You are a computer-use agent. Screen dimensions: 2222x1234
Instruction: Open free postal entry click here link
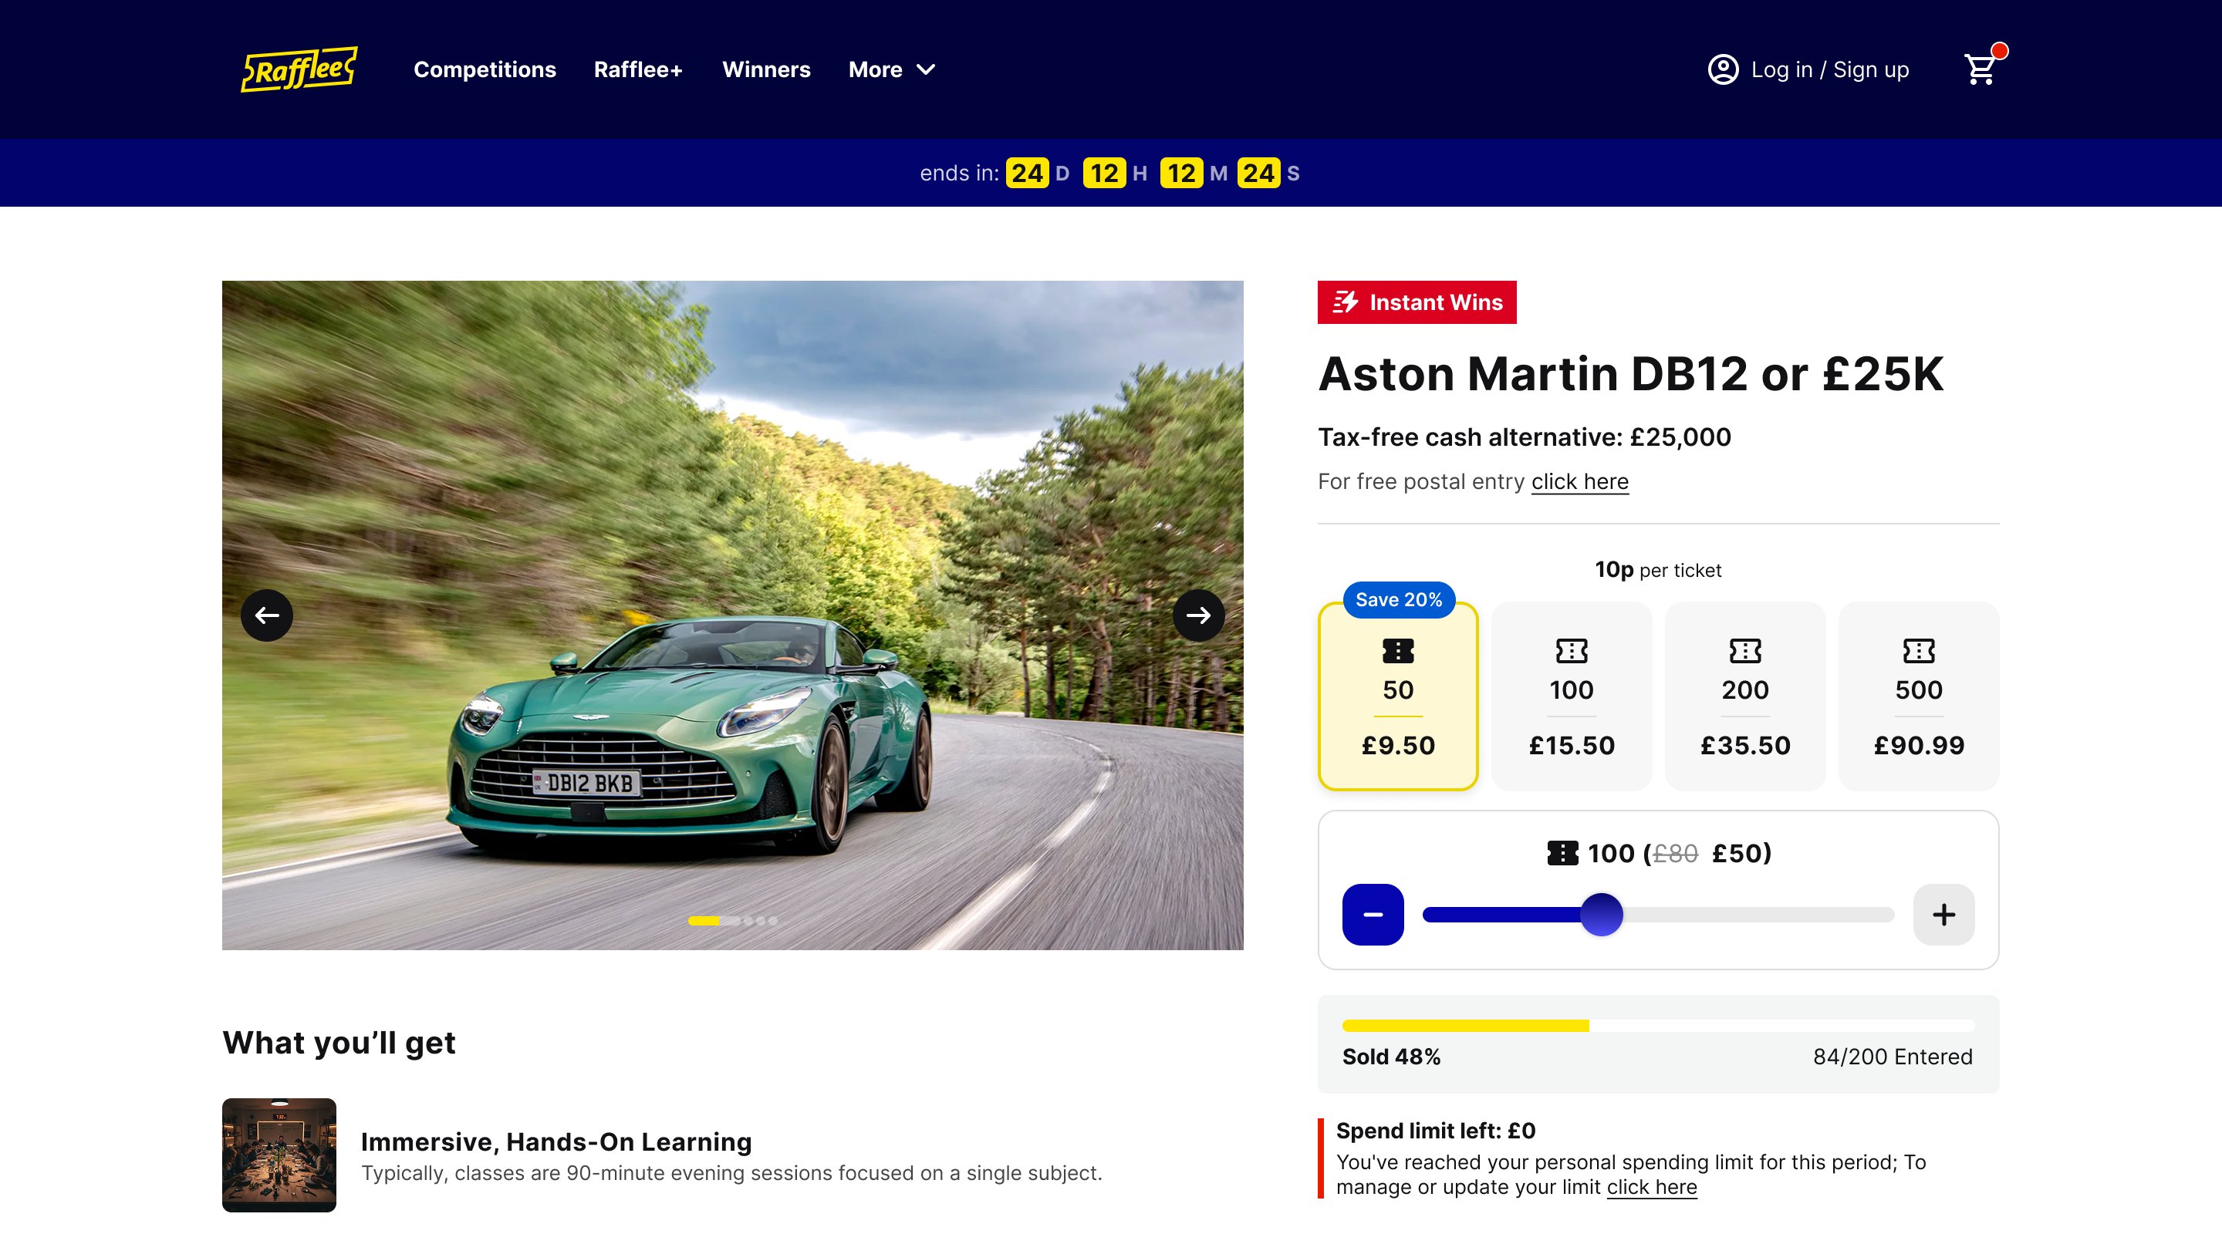point(1579,481)
